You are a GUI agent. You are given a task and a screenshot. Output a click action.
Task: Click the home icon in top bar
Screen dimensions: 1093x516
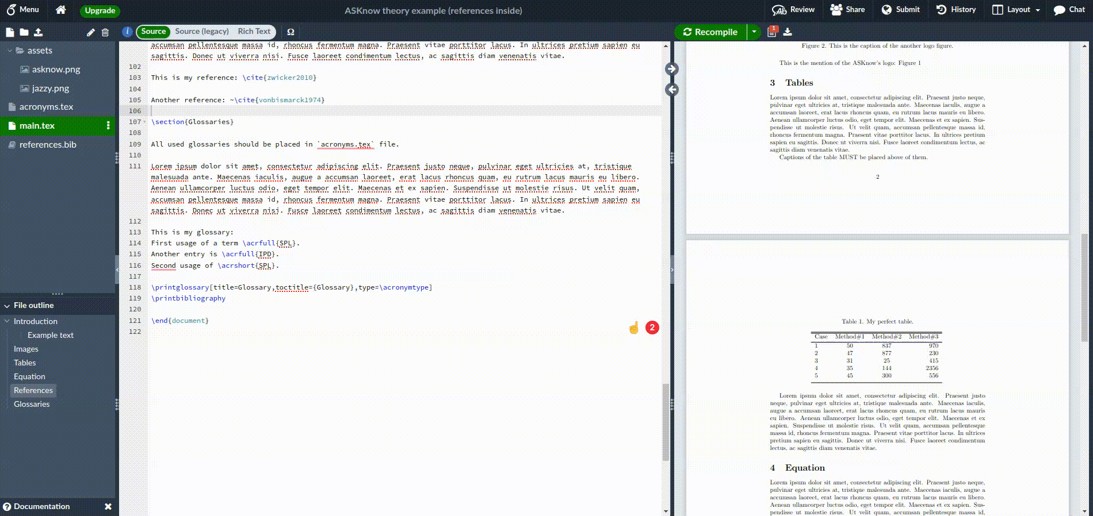click(x=60, y=10)
